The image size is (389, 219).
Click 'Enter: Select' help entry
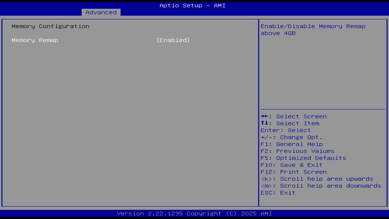click(285, 130)
